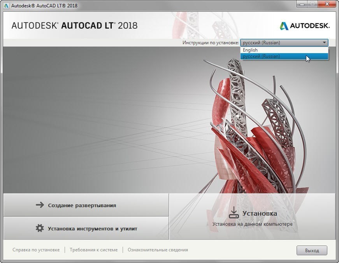The width and height of the screenshot is (339, 263).
Task: Click the Autodesk logo in the header
Action: (x=305, y=26)
